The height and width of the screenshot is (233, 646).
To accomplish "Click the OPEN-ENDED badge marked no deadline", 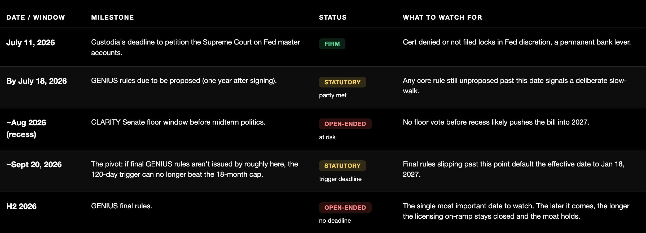I will pyautogui.click(x=345, y=208).
